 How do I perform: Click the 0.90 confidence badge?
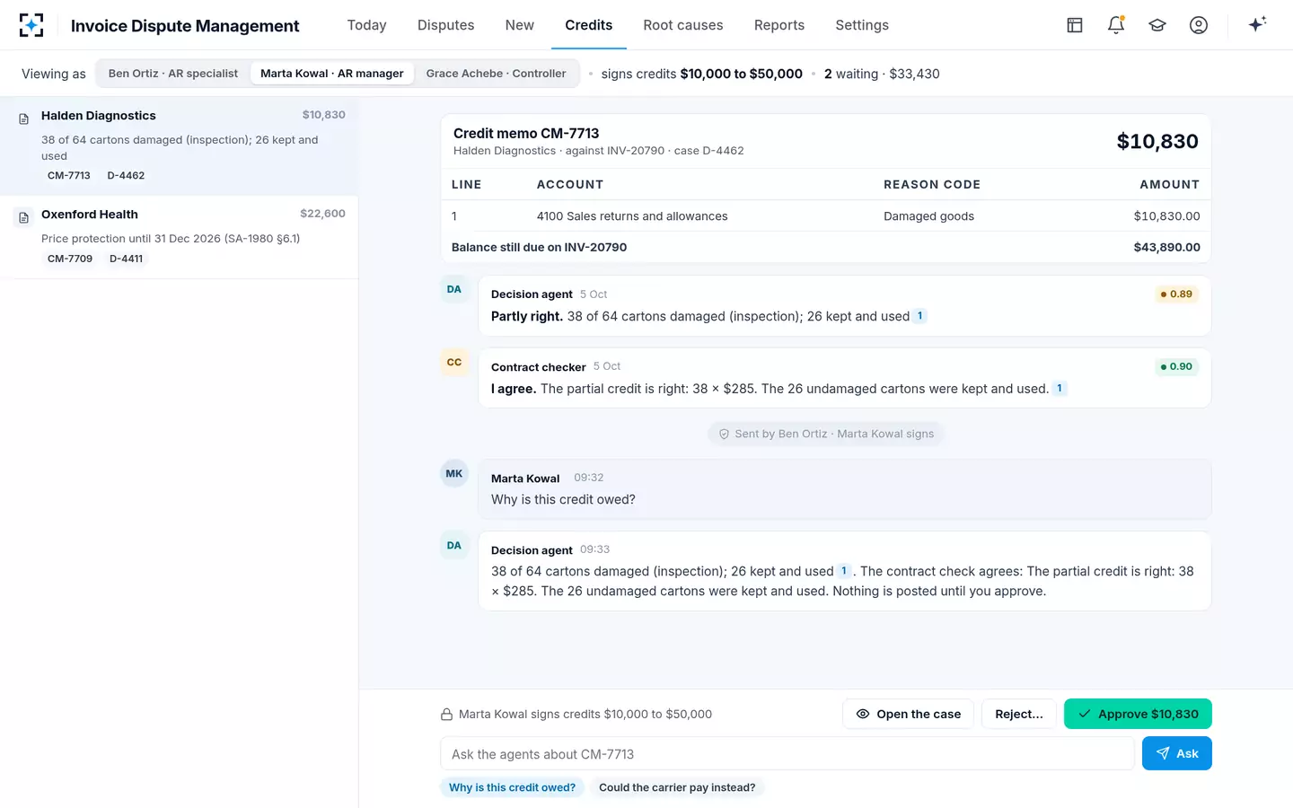[1176, 366]
